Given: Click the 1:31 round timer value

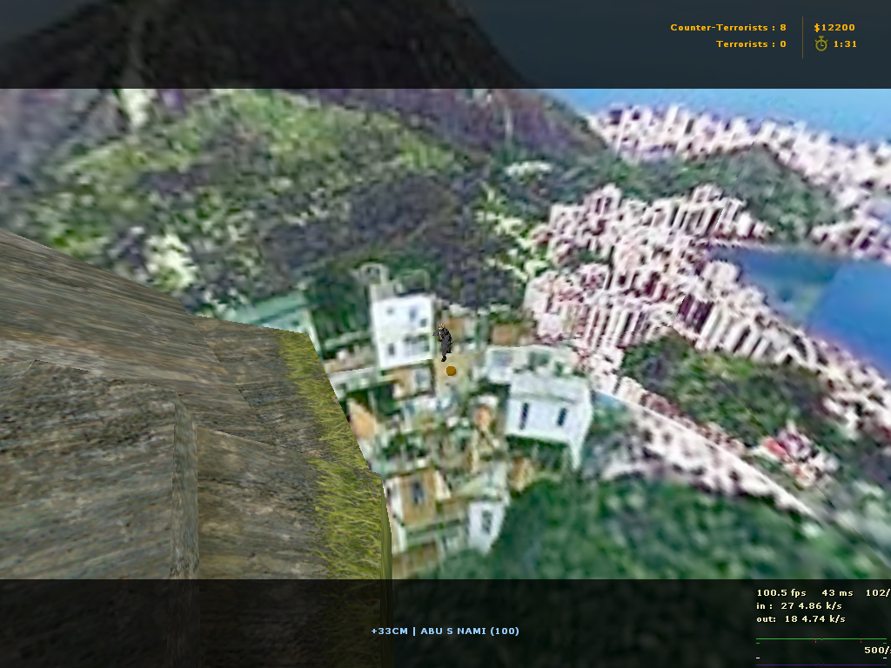Looking at the screenshot, I should click(845, 43).
